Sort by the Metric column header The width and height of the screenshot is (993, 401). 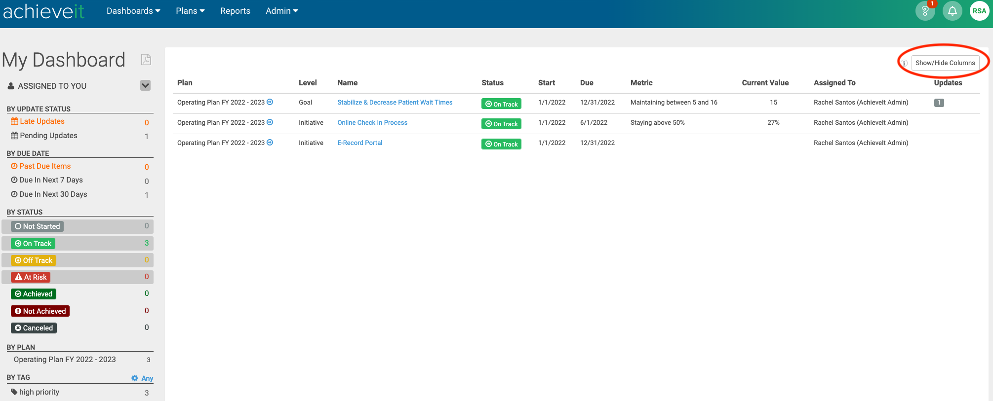pos(641,83)
